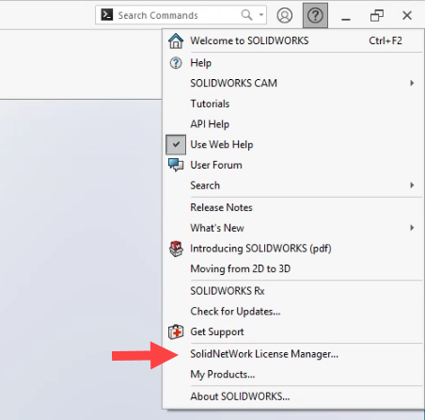
Task: Click the question mark icon next to Help
Action: point(176,63)
